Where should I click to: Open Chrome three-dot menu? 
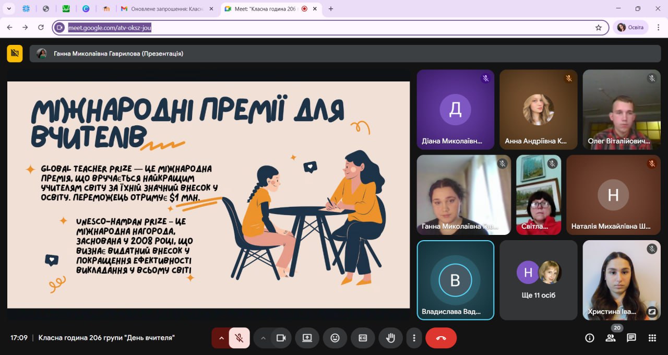pyautogui.click(x=658, y=28)
